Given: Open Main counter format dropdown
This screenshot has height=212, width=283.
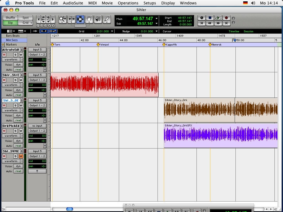Looking at the screenshot, I should [x=156, y=18].
